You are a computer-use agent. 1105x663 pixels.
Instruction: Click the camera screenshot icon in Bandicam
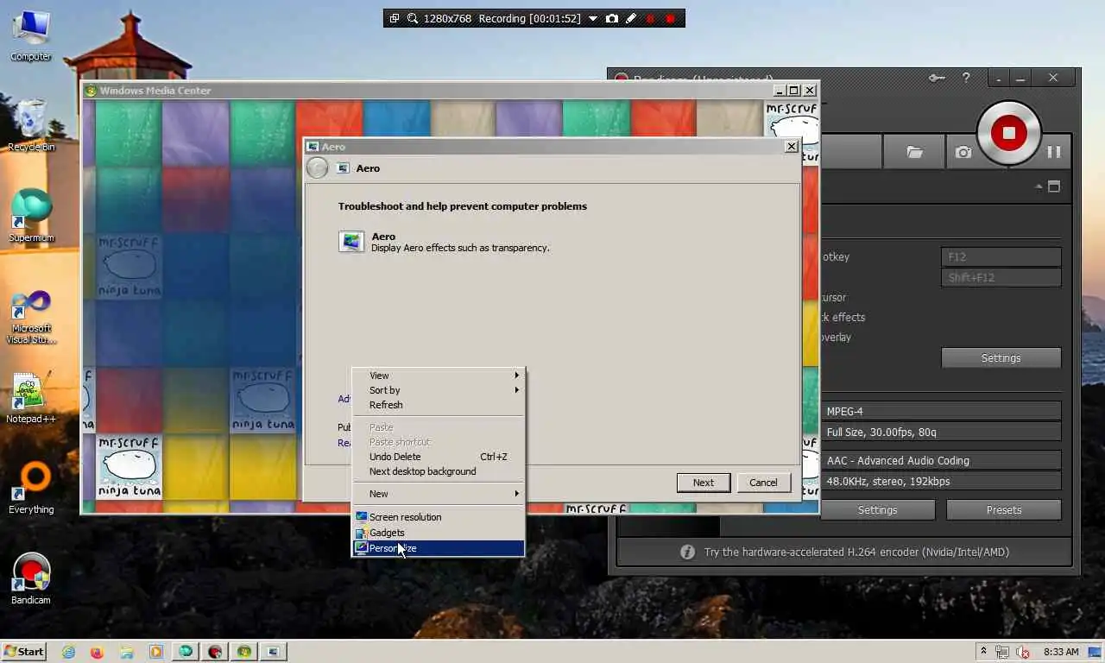963,152
